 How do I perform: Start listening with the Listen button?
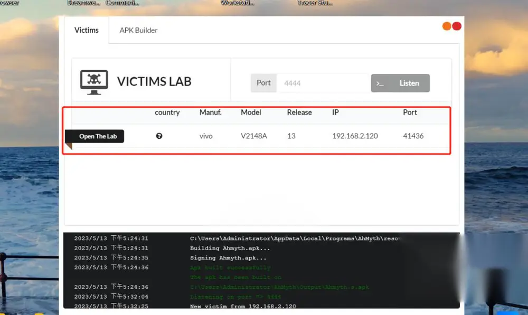coord(400,83)
